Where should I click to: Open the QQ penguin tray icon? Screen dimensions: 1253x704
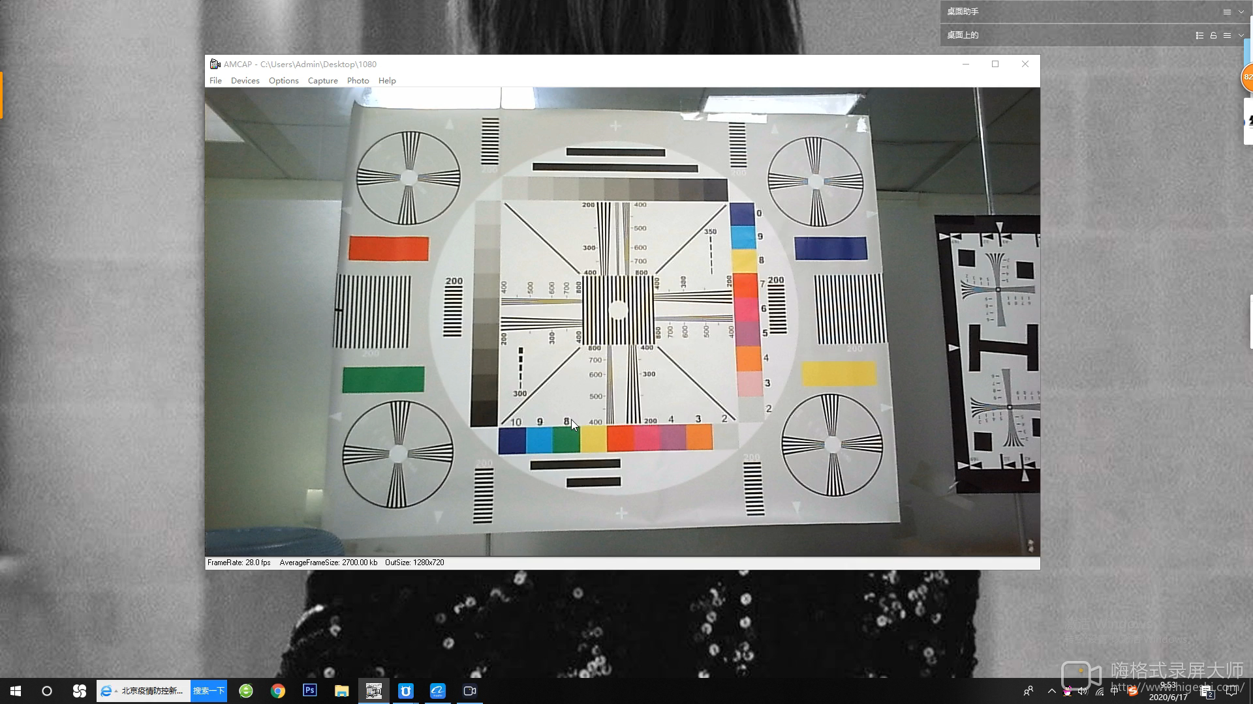click(1068, 691)
